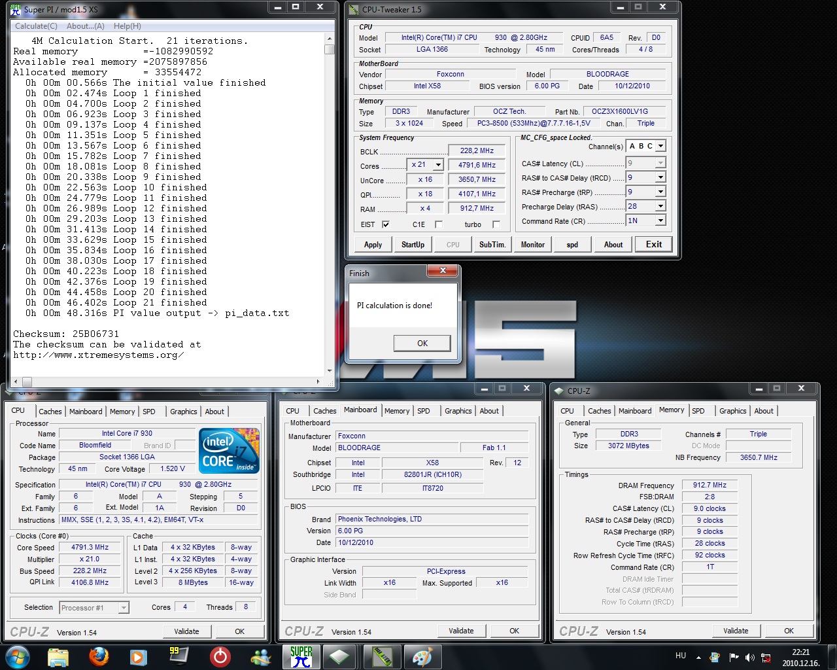Click the CPU-Z title bar icon, Memory window
The image size is (837, 670).
pyautogui.click(x=559, y=391)
